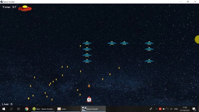This screenshot has width=199, height=112.
Task: Open the Action Center notifications icon
Action: [x=194, y=109]
